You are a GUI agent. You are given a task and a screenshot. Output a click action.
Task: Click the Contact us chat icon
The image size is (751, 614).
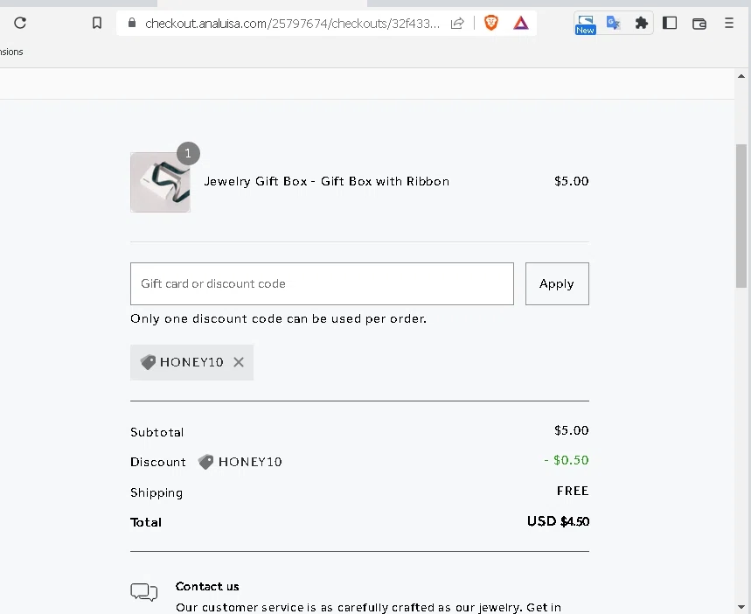click(x=144, y=592)
